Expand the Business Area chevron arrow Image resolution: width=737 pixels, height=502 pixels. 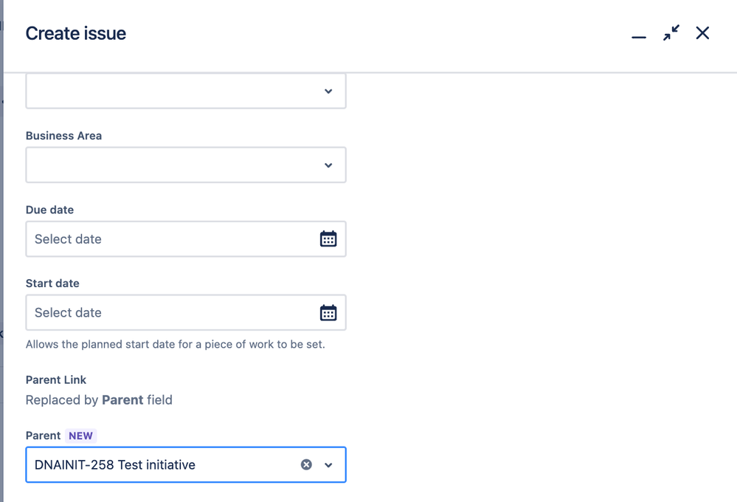coord(328,165)
